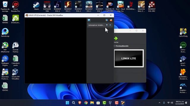Select the RESIDENT EVIL 5 desktop shortcut
Viewport: 190px width, 106px height.
point(68,6)
